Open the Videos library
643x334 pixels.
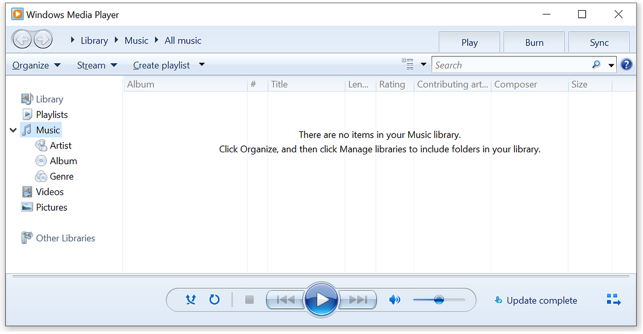(x=50, y=191)
